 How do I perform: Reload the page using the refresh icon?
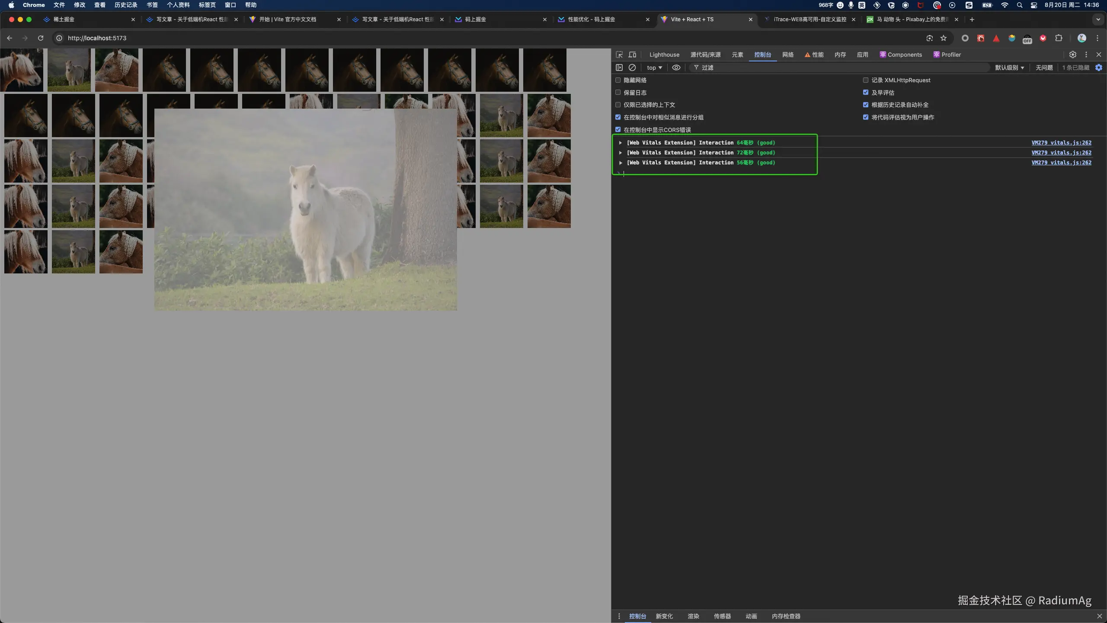pyautogui.click(x=41, y=38)
